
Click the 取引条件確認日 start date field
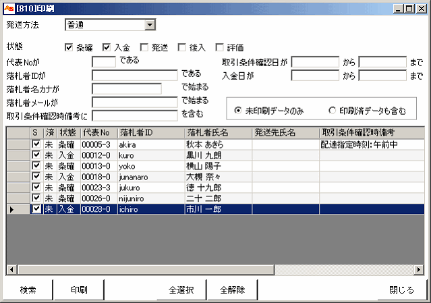pos(315,62)
